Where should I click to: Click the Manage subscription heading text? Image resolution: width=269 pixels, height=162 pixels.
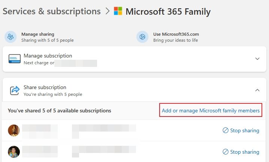(48, 56)
